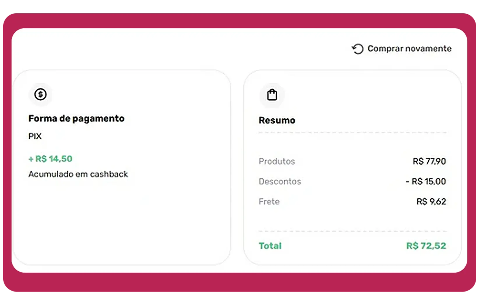
Task: Click the Frete row label
Action: [269, 201]
